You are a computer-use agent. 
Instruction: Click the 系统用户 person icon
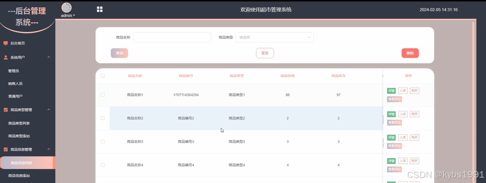pyautogui.click(x=6, y=57)
